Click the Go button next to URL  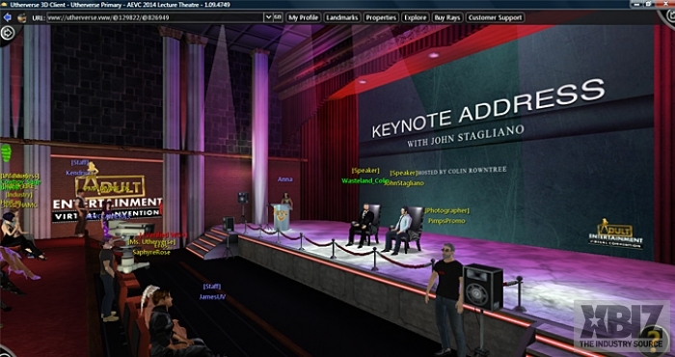[278, 17]
